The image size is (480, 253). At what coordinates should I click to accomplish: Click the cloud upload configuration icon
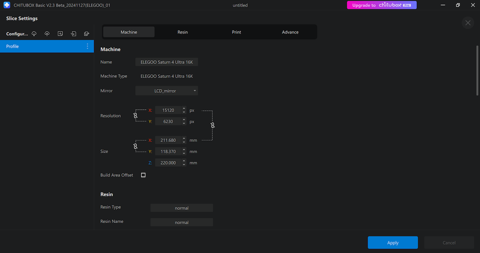[x=47, y=34]
